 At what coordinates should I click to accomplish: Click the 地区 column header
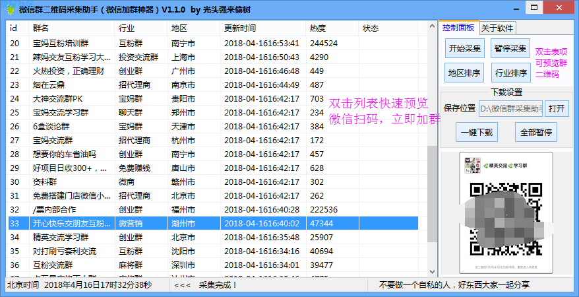coord(194,28)
